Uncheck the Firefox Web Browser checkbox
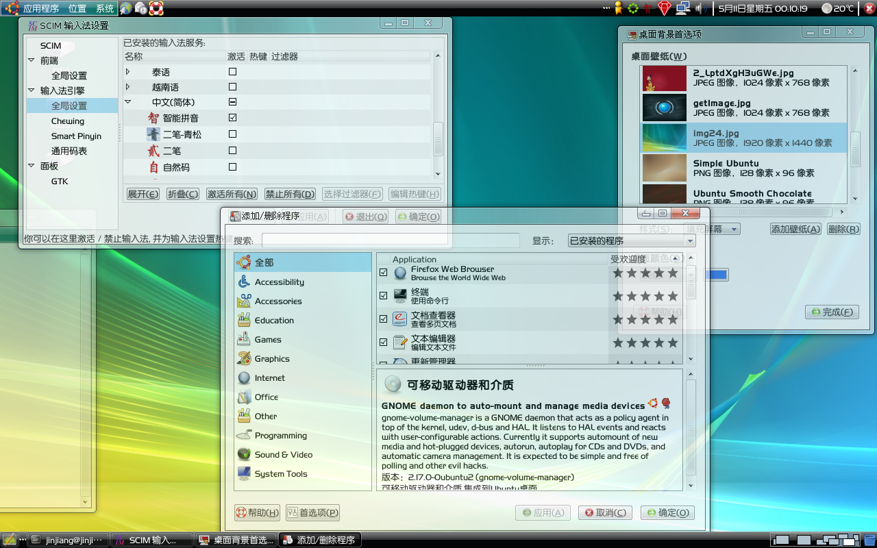Image resolution: width=877 pixels, height=548 pixels. coord(384,273)
